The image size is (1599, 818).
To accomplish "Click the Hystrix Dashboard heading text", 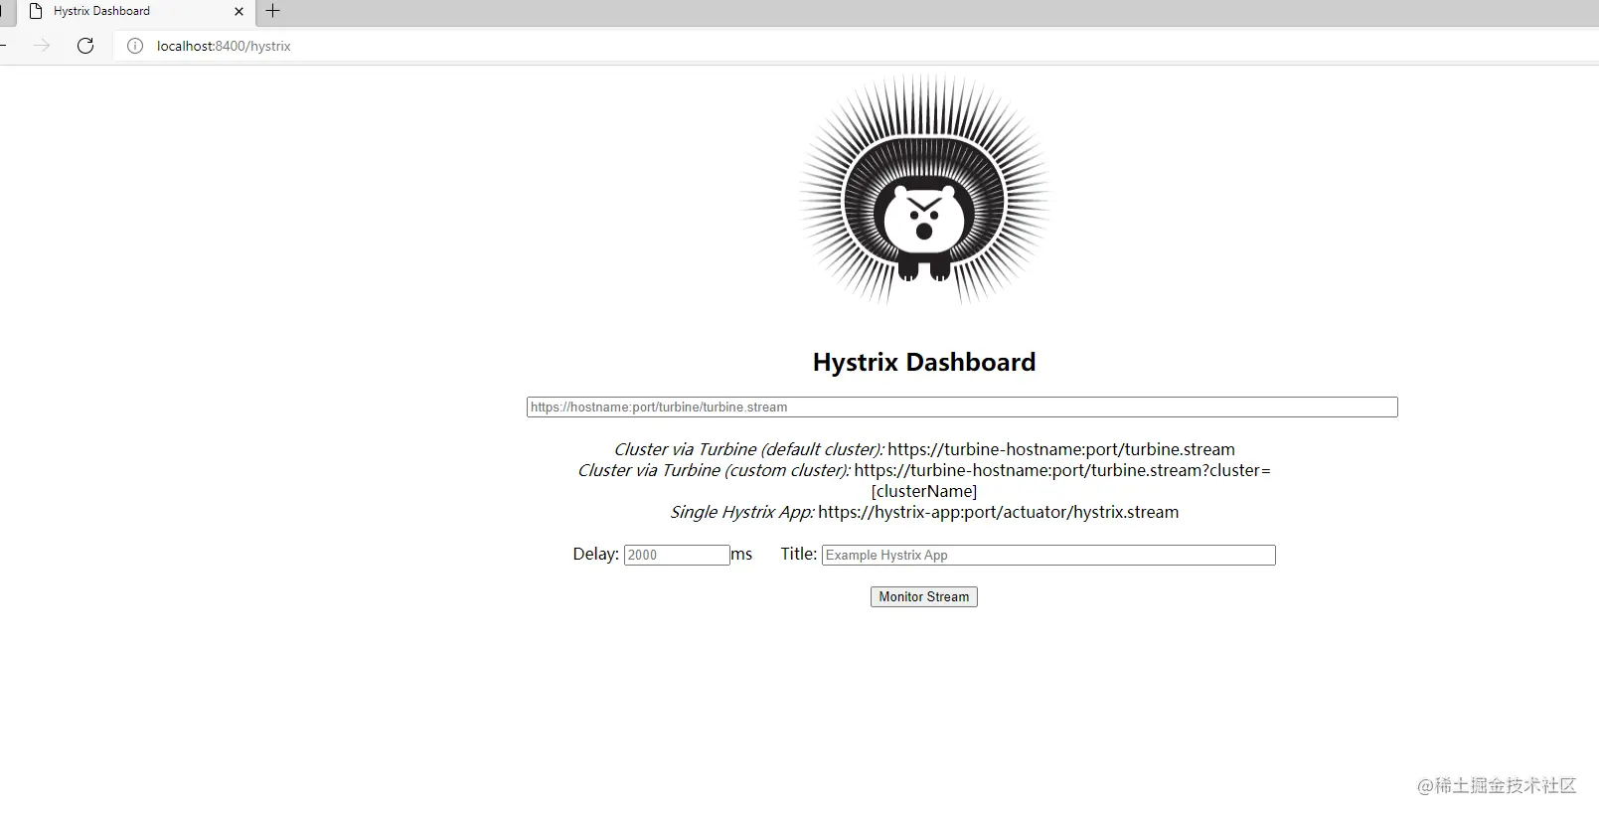I will coord(924,362).
